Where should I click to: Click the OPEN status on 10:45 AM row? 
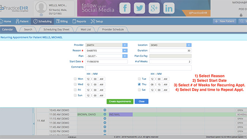(240, 110)
